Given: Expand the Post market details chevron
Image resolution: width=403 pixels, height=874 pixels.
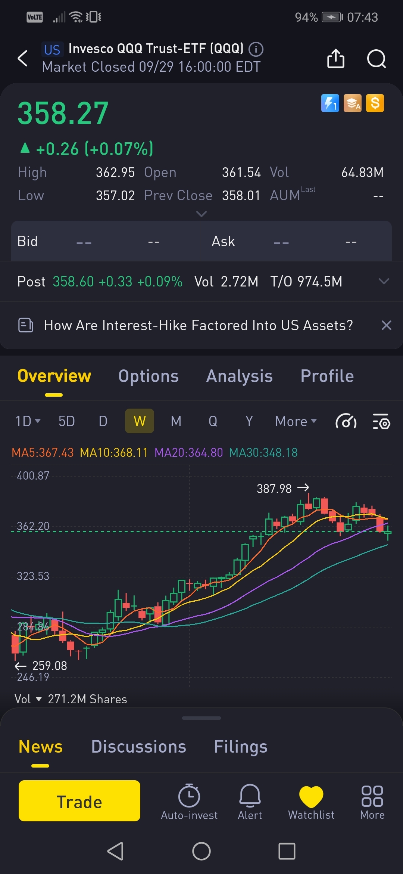Looking at the screenshot, I should (x=384, y=281).
